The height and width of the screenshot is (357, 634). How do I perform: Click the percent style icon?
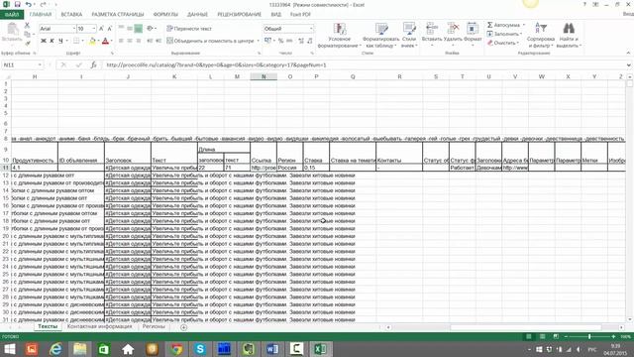(x=280, y=41)
